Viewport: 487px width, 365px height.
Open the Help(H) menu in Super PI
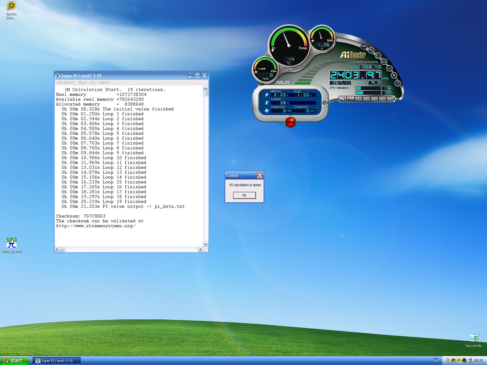point(104,82)
